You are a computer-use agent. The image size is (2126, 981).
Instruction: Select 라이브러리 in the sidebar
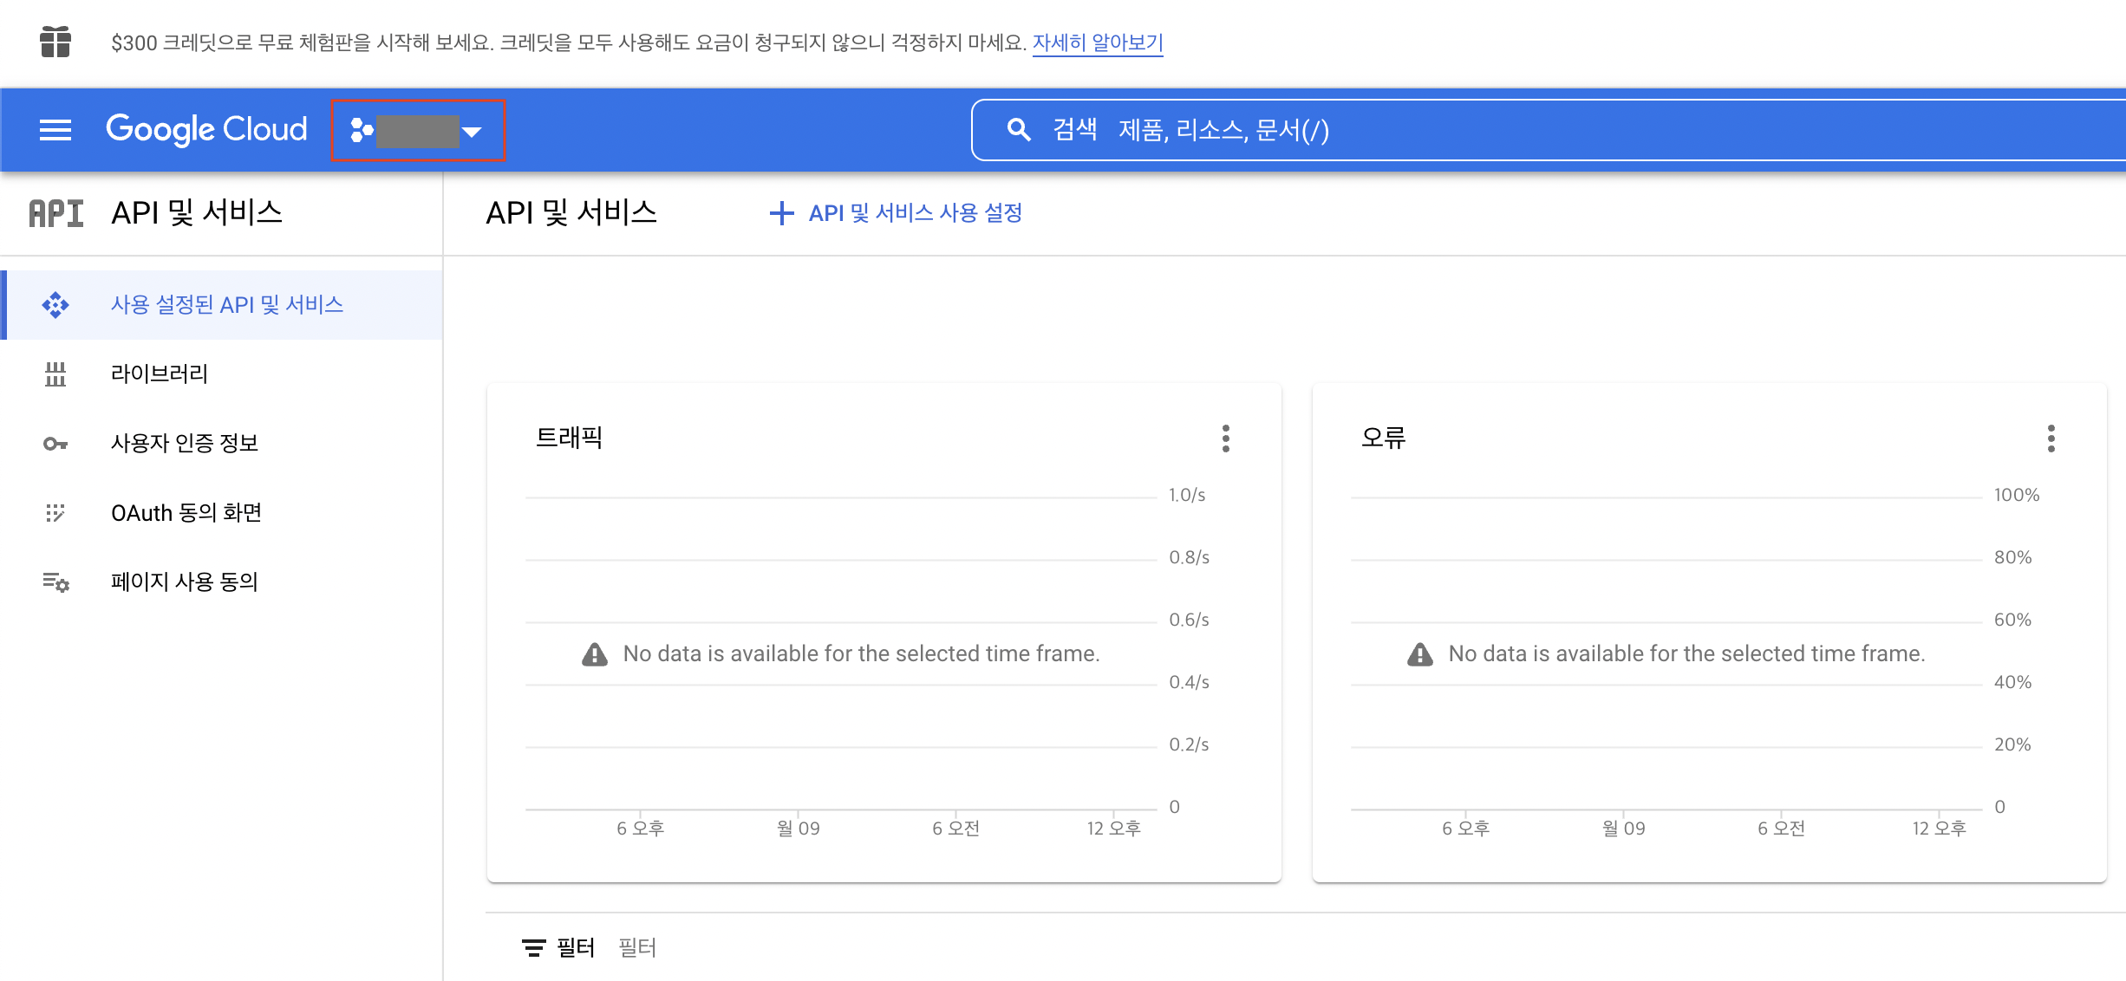click(160, 374)
